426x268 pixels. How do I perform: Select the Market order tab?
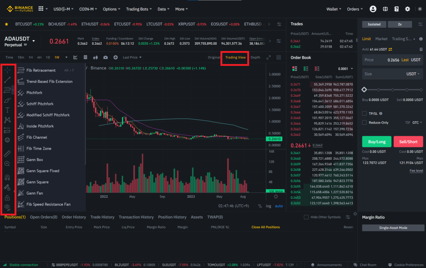click(381, 39)
